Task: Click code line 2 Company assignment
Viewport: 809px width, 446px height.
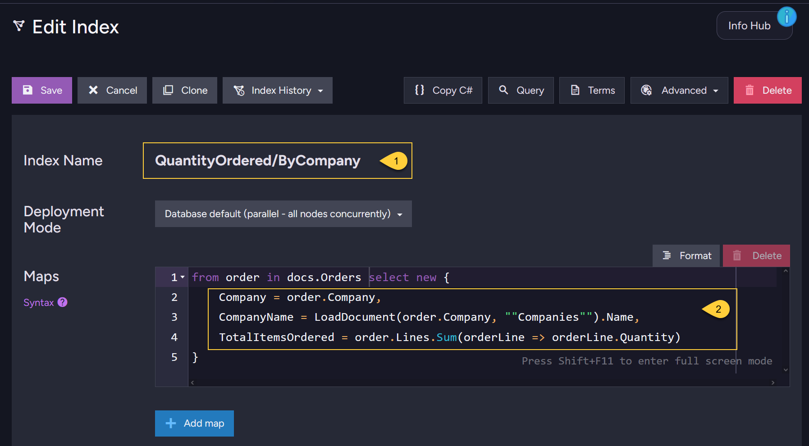Action: [300, 297]
